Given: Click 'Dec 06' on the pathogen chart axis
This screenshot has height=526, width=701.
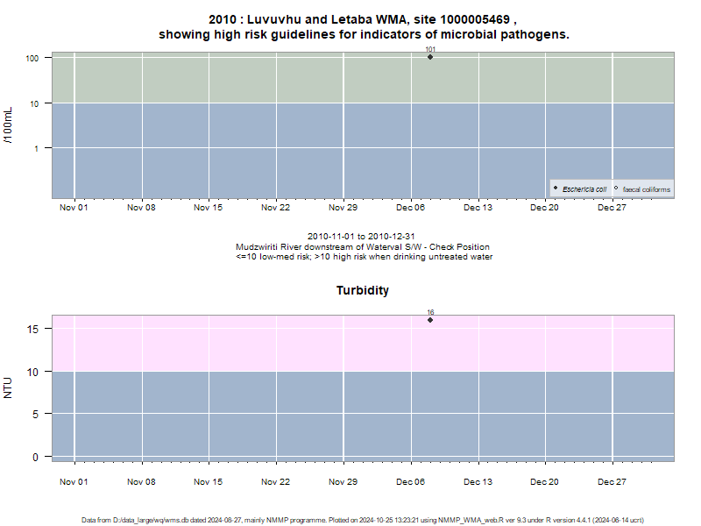Looking at the screenshot, I should pyautogui.click(x=410, y=208).
